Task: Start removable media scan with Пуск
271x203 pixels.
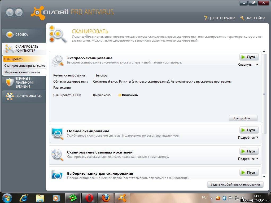Action: point(249,151)
